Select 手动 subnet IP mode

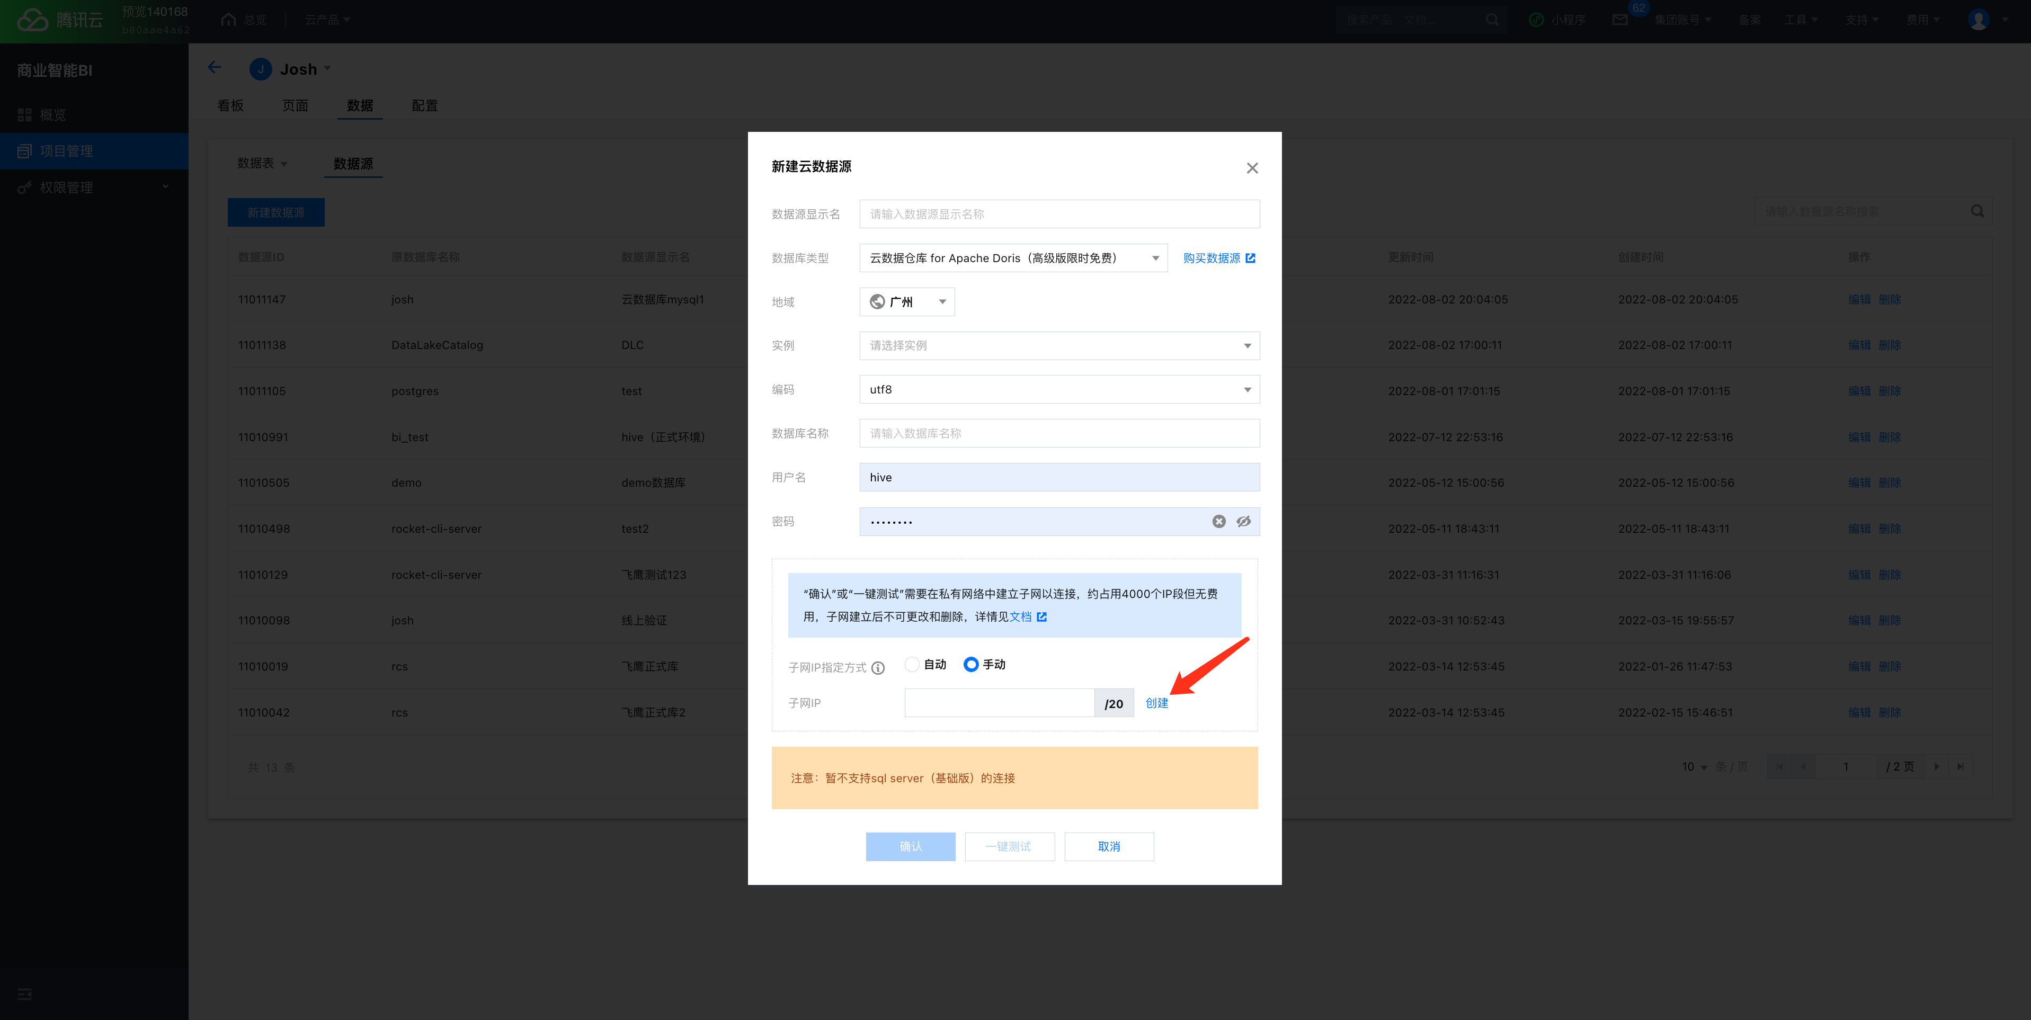[972, 665]
